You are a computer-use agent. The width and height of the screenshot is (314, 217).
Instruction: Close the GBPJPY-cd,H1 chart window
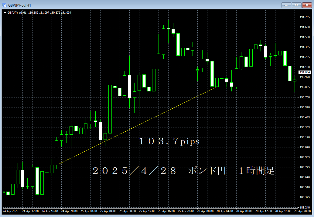coord(307,5)
